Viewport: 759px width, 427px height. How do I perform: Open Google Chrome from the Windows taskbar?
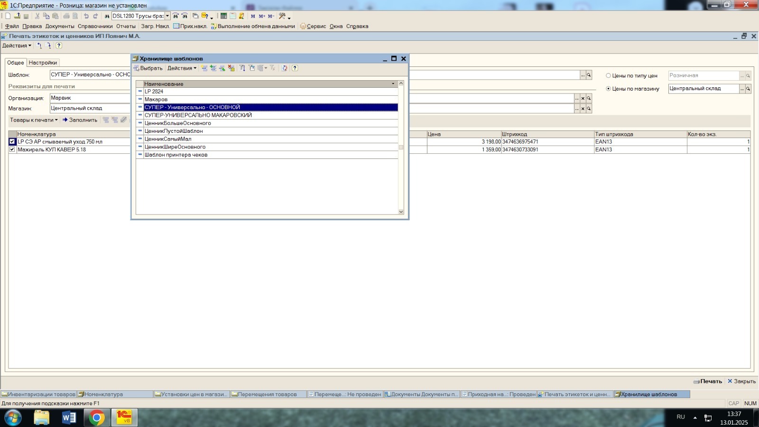point(97,418)
